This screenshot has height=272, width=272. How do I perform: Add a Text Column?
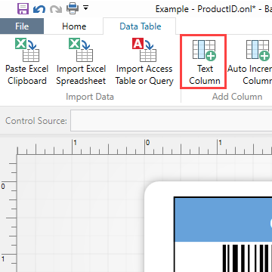[x=203, y=62]
